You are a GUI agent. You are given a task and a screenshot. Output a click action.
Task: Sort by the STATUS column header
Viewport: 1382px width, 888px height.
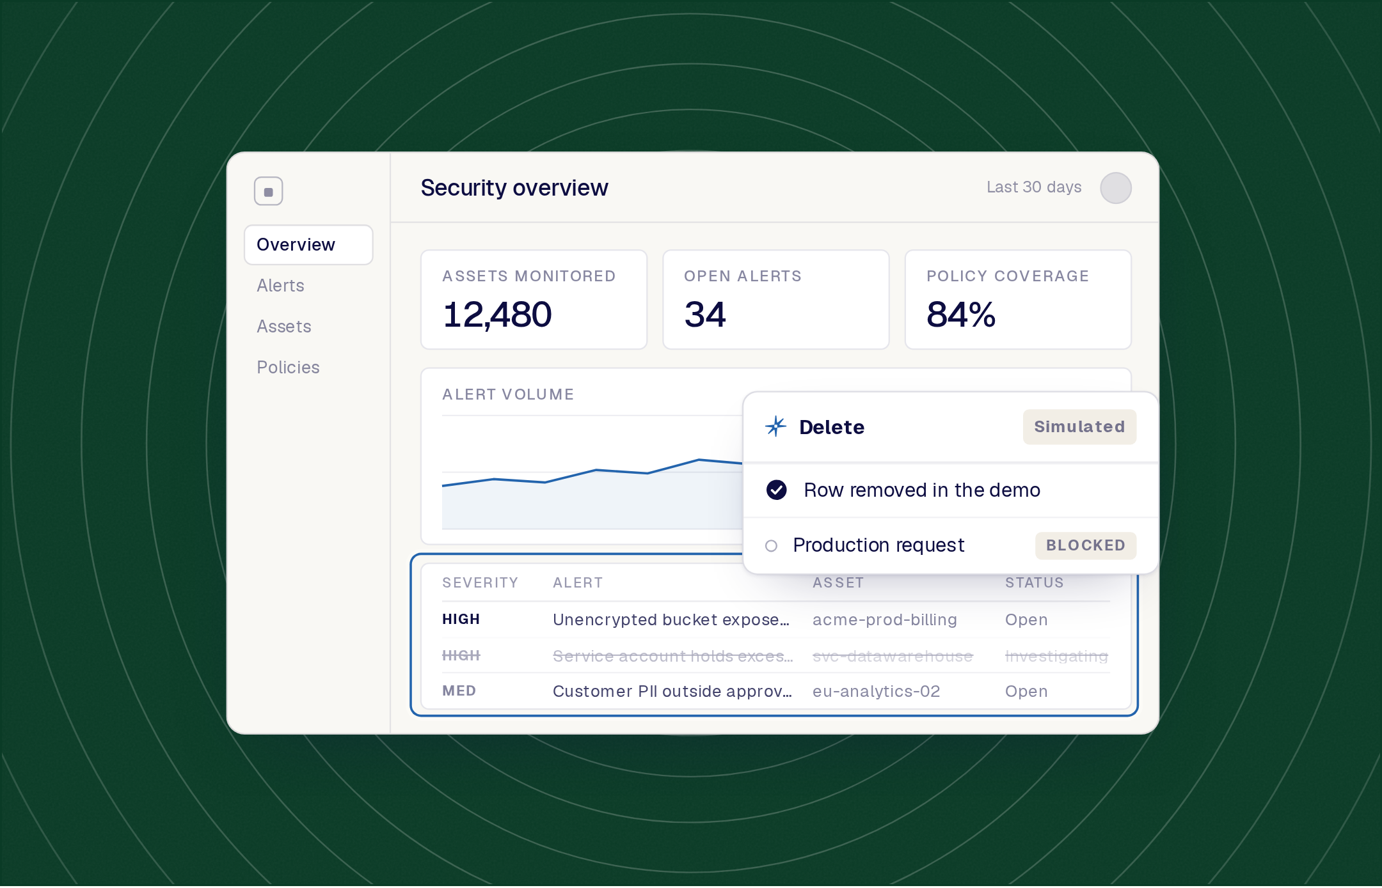pyautogui.click(x=1034, y=583)
